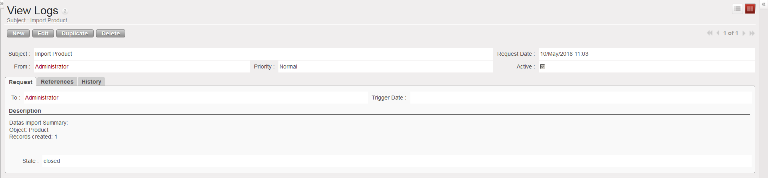768x178 pixels.
Task: Switch to list view icon
Action: (738, 9)
